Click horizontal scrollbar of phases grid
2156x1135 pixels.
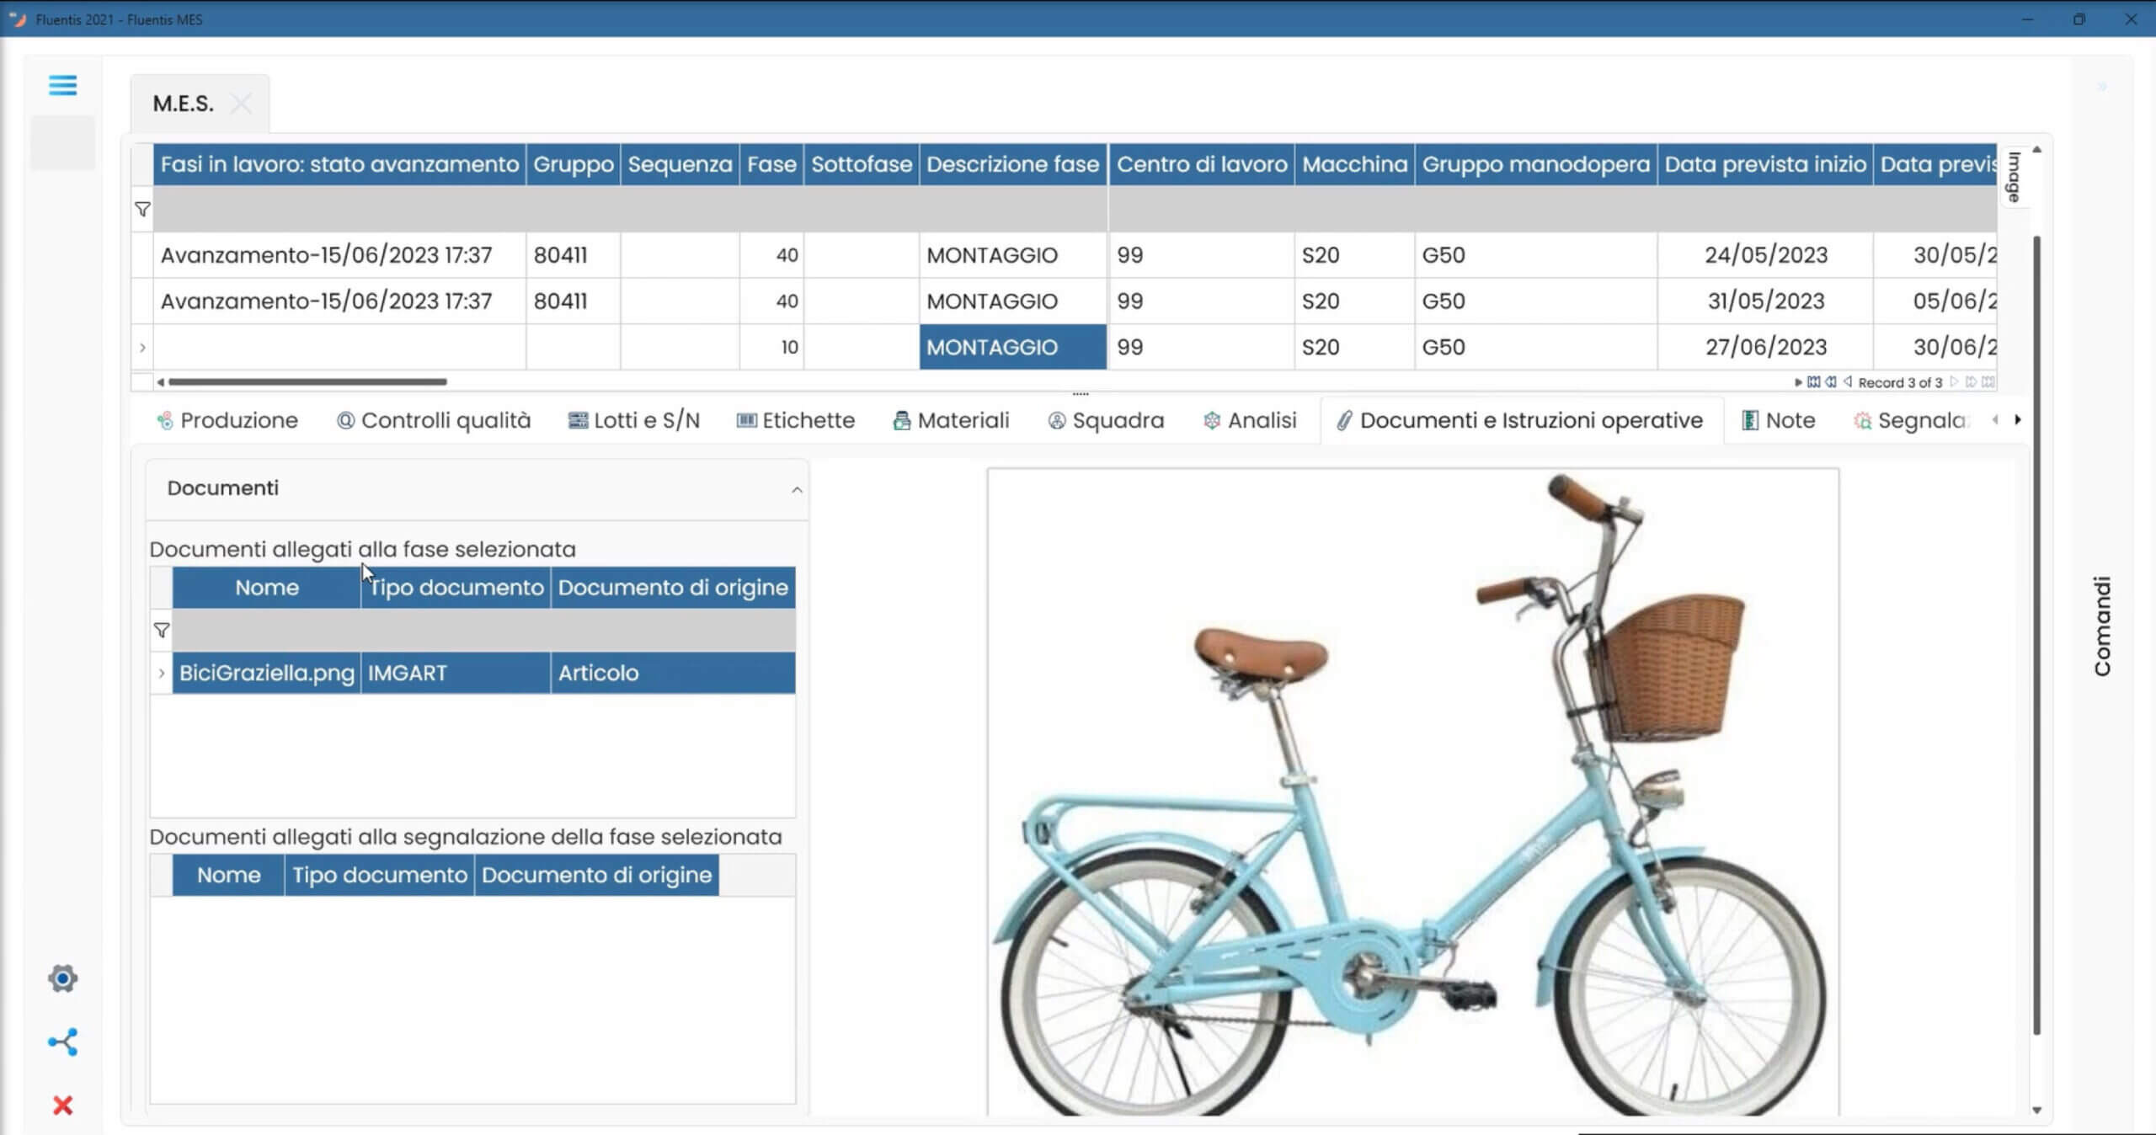307,382
